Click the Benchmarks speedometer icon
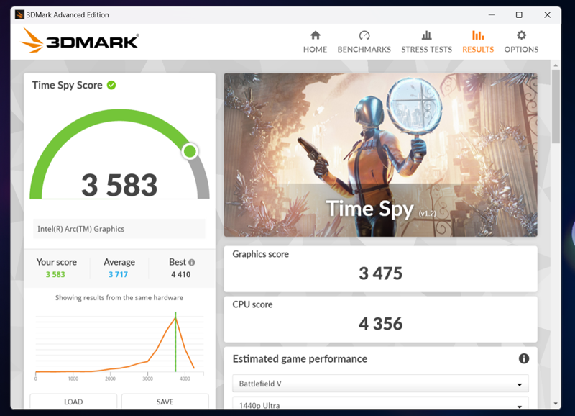The width and height of the screenshot is (575, 416). coord(364,35)
